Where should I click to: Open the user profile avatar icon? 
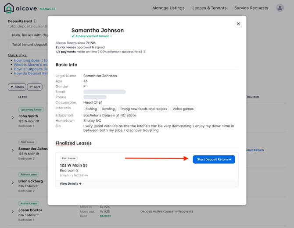click(280, 8)
